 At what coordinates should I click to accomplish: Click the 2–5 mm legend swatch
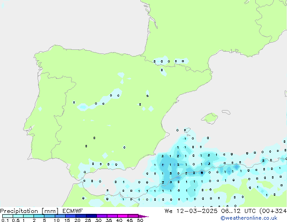[x=39, y=216]
